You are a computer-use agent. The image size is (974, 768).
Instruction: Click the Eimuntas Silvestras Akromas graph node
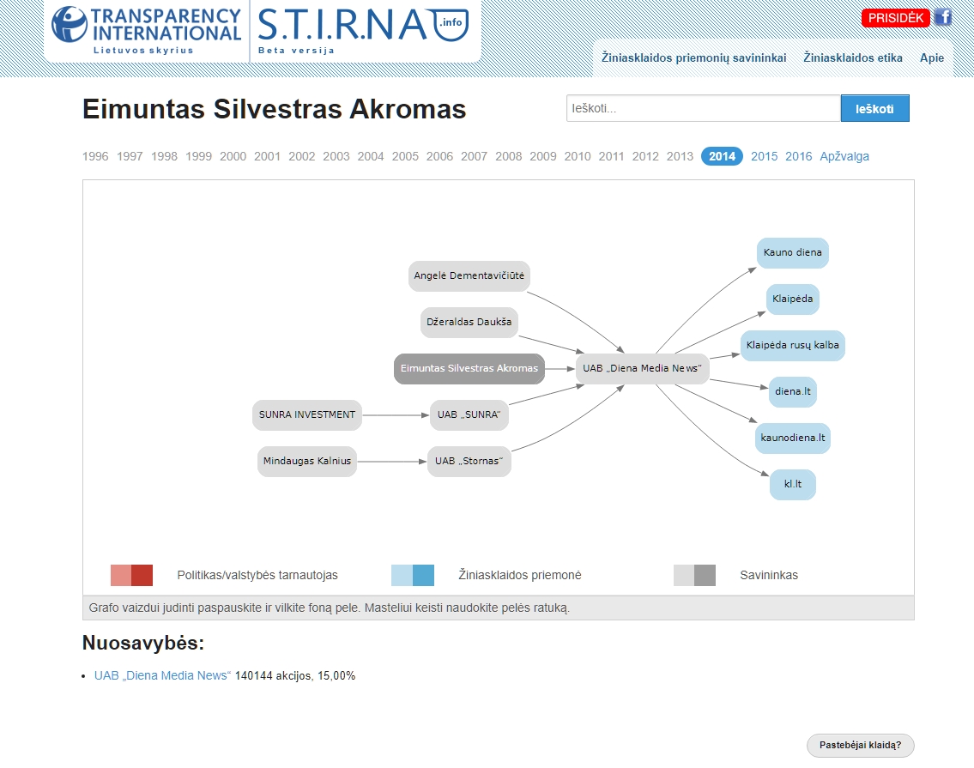(x=469, y=368)
